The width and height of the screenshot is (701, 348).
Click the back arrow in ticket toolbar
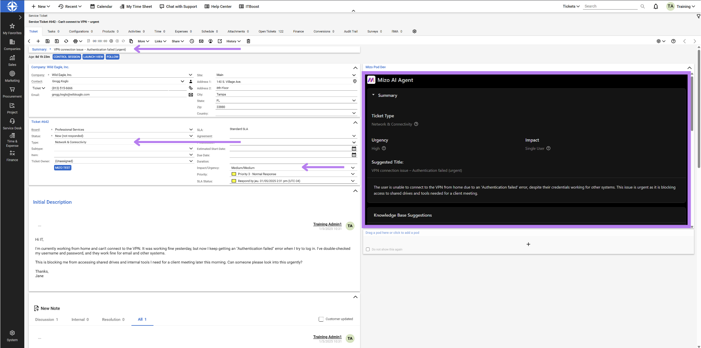(29, 41)
